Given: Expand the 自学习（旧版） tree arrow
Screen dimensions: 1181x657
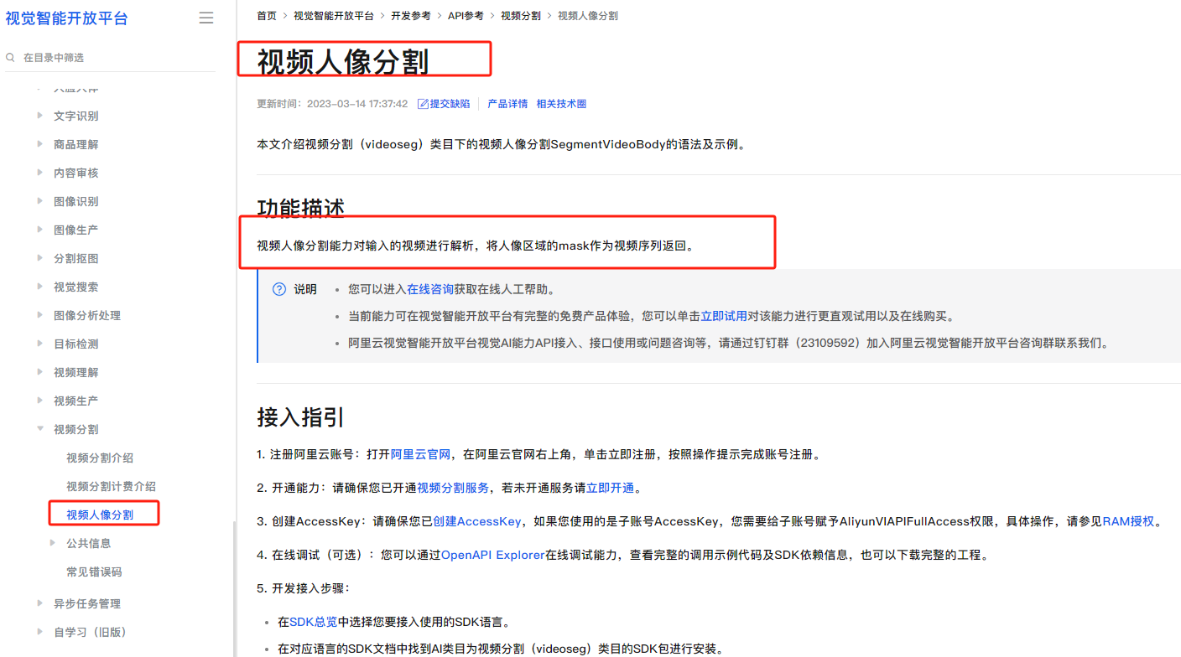Looking at the screenshot, I should pos(40,632).
